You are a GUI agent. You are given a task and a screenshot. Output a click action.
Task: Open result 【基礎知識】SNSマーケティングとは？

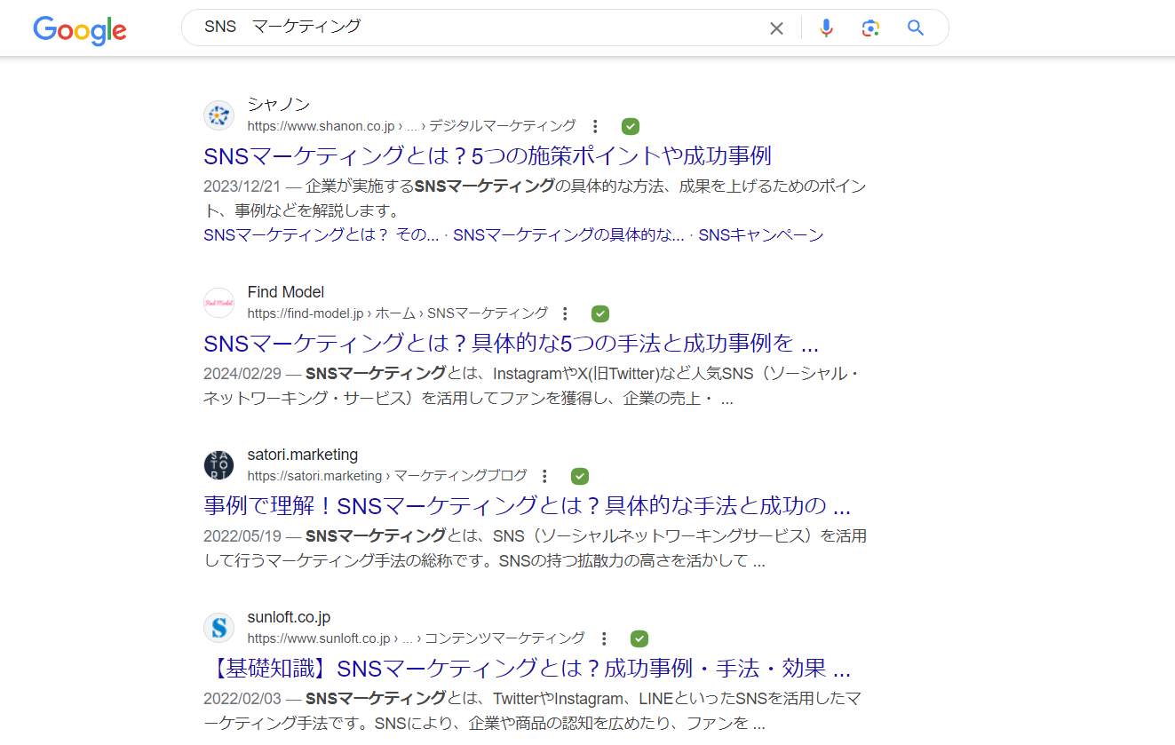528,669
